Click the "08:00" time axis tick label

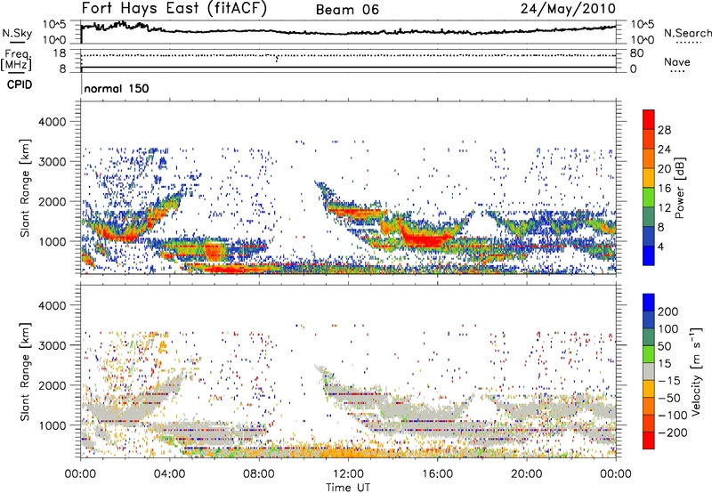click(x=258, y=474)
